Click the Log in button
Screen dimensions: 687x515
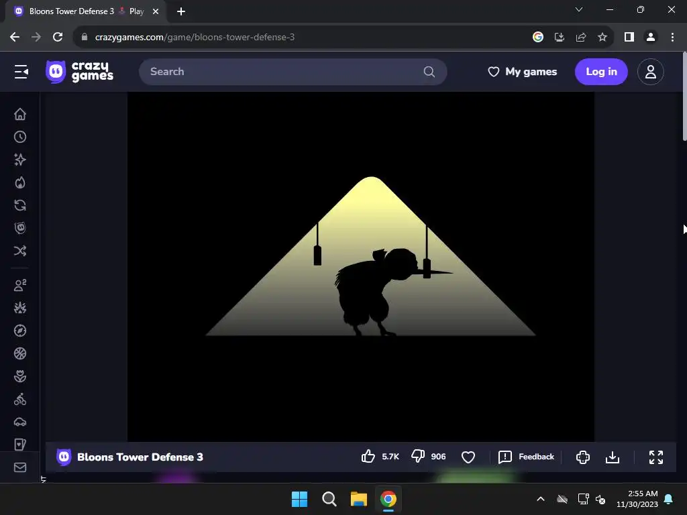601,72
